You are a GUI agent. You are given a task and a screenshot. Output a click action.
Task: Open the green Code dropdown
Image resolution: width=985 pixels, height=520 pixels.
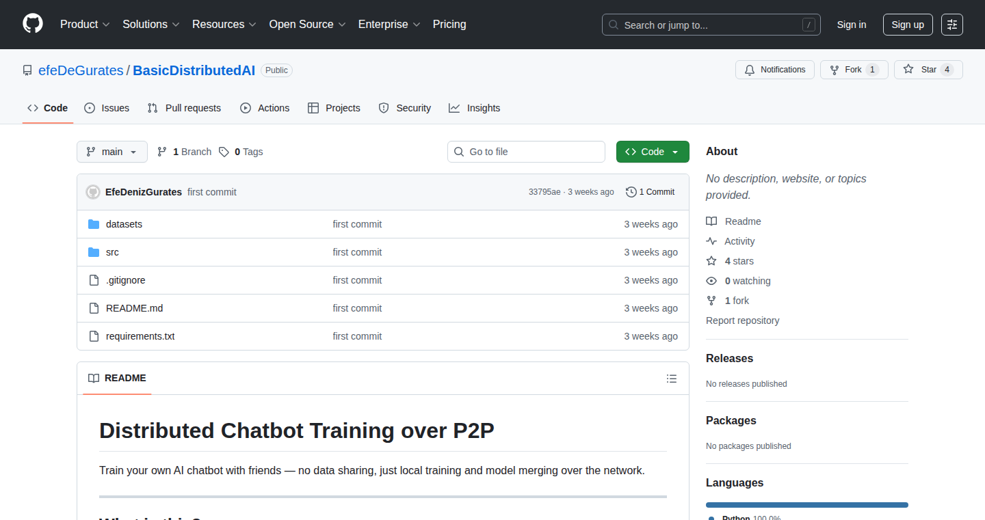[653, 152]
